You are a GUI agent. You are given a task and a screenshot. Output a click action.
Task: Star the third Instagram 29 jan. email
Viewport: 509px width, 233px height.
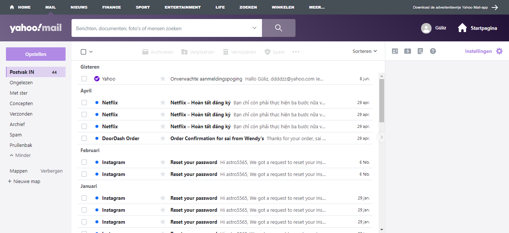click(162, 222)
